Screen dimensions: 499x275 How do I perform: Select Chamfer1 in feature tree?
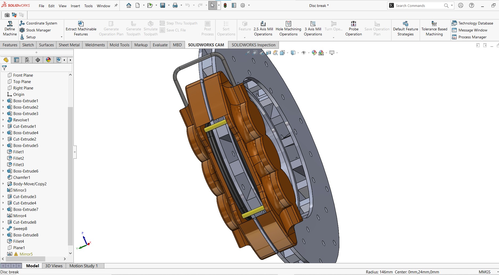coord(22,177)
